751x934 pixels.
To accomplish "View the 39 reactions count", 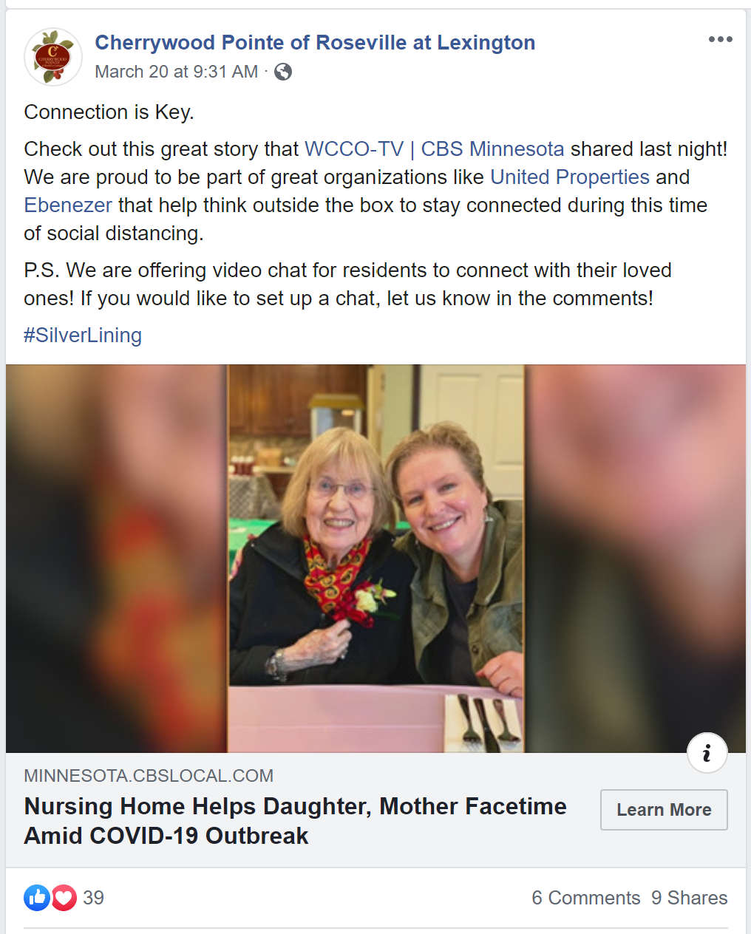I will pos(93,898).
